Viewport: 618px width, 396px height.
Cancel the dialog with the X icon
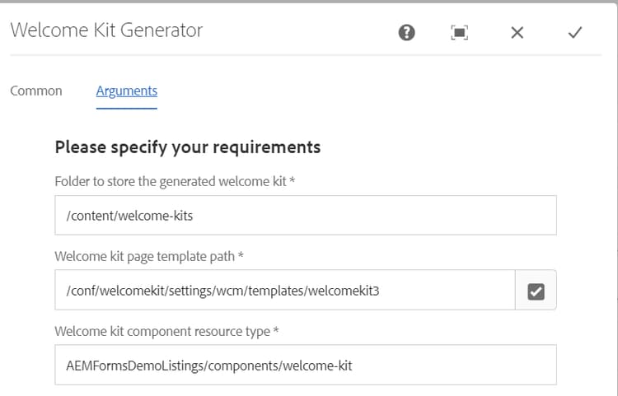click(517, 32)
